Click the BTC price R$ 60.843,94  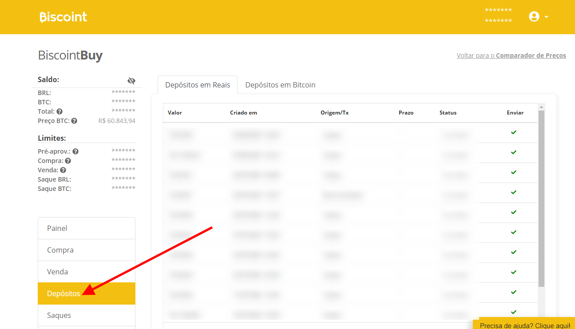[117, 121]
